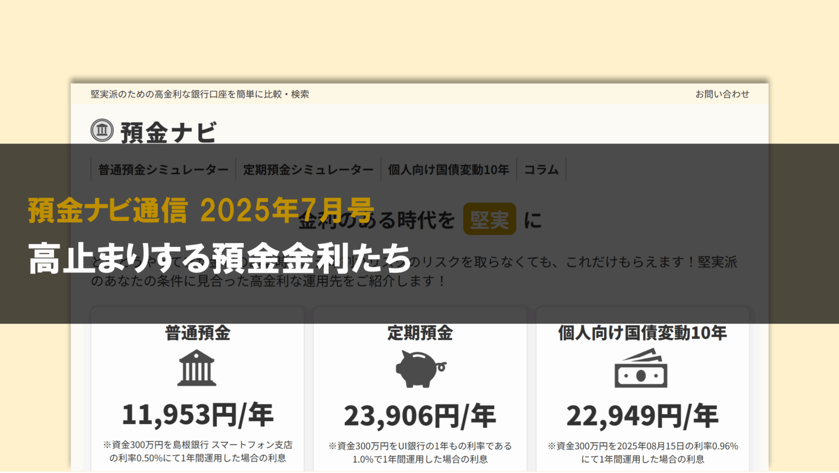
Task: Click the 定期預金 card heading
Action: coord(420,333)
